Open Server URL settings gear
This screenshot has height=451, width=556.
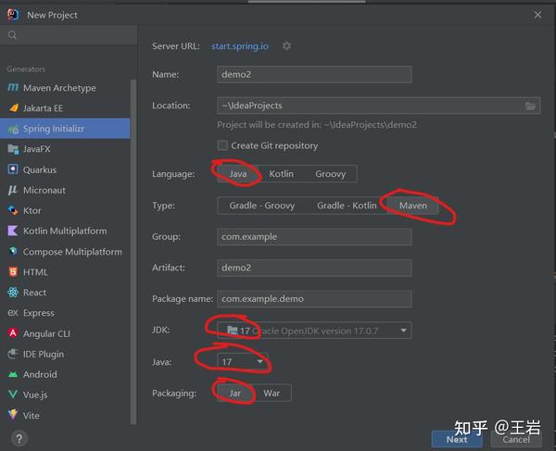pos(286,46)
